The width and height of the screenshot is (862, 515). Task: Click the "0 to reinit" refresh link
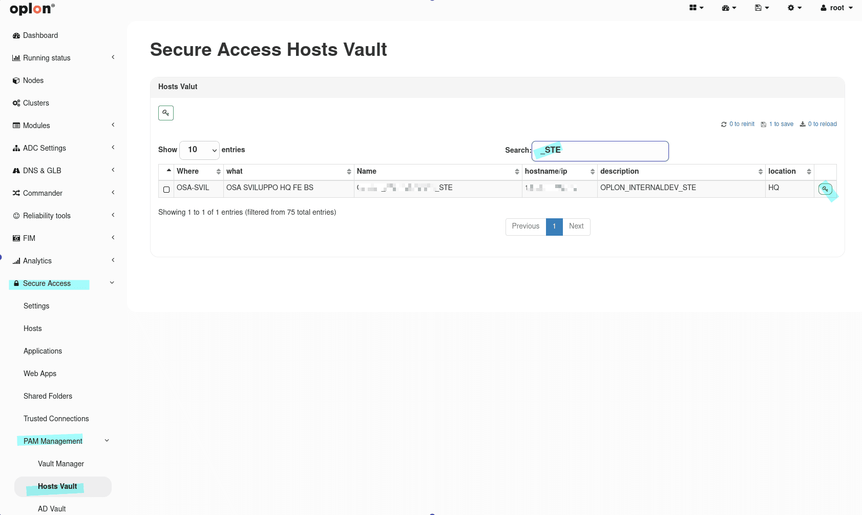pos(738,124)
